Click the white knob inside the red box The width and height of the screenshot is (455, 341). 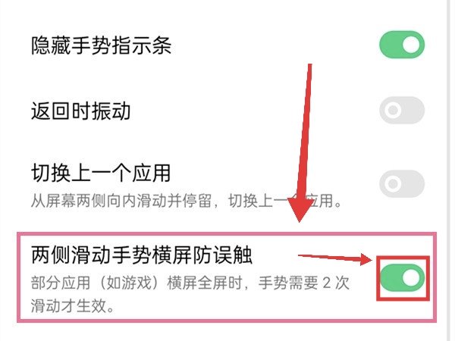coord(412,278)
